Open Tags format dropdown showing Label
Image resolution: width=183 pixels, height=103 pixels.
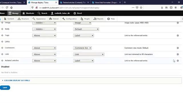[83, 35]
